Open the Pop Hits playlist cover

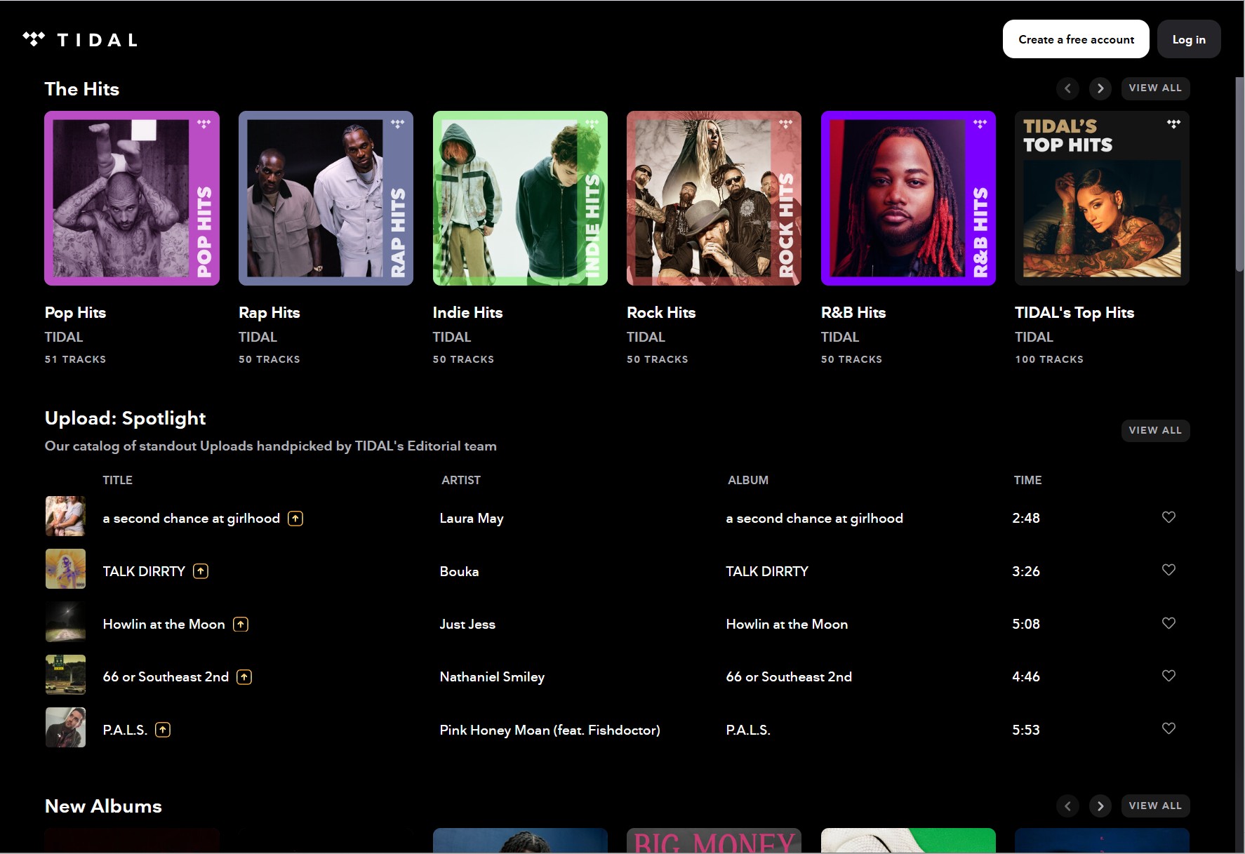click(132, 198)
